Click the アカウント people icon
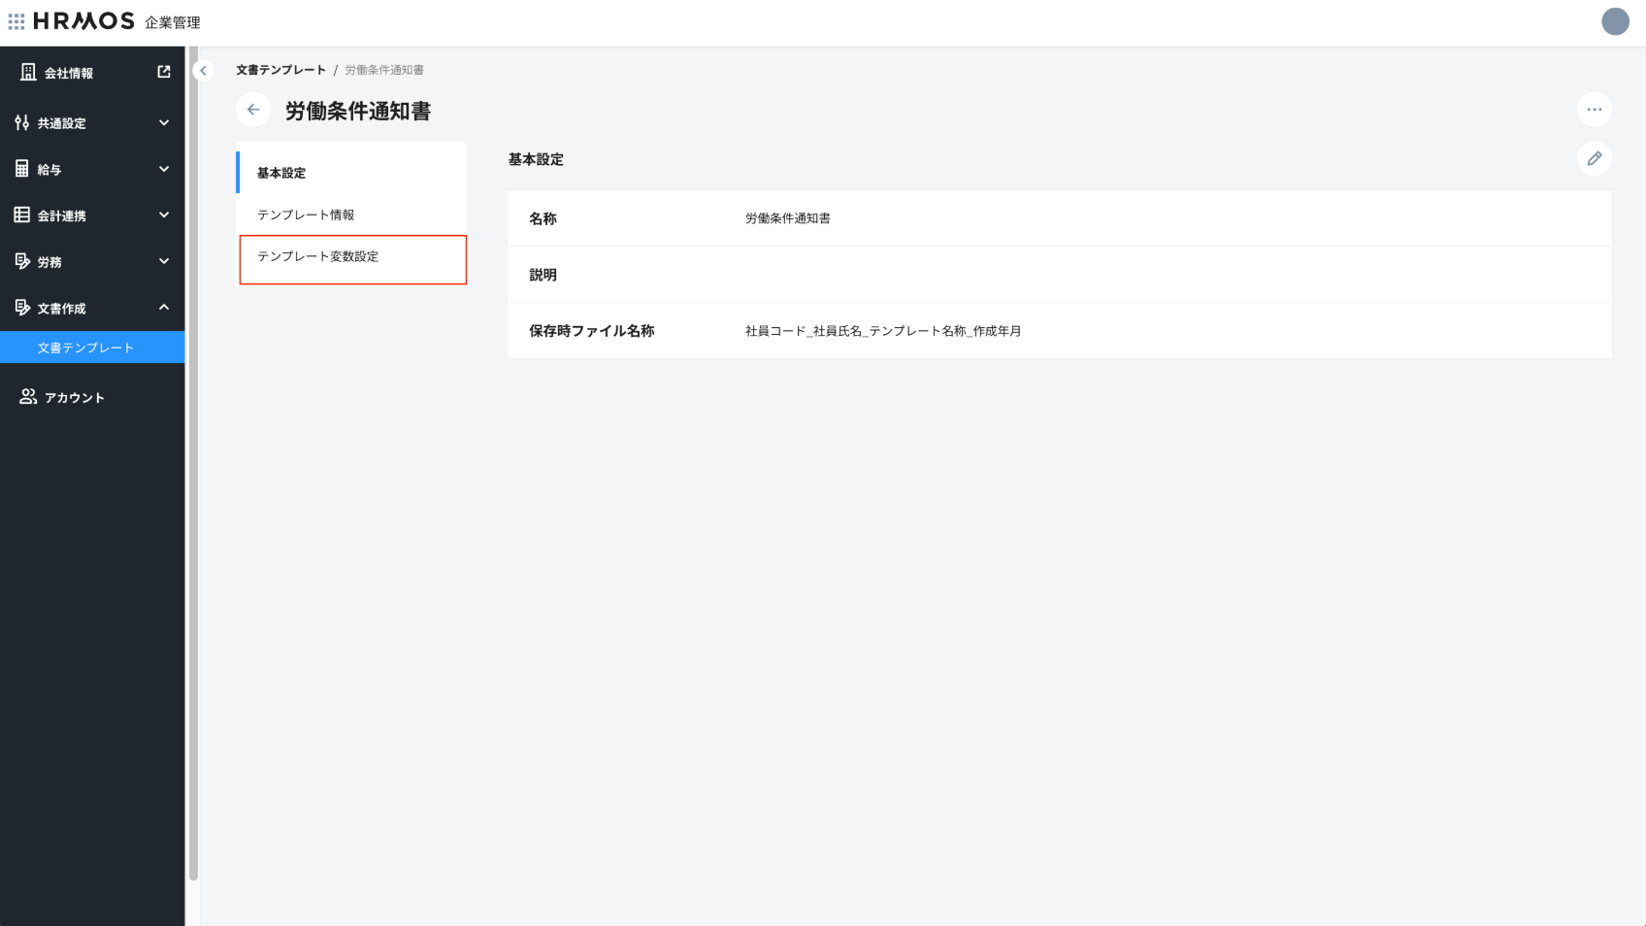1646x926 pixels. point(28,397)
